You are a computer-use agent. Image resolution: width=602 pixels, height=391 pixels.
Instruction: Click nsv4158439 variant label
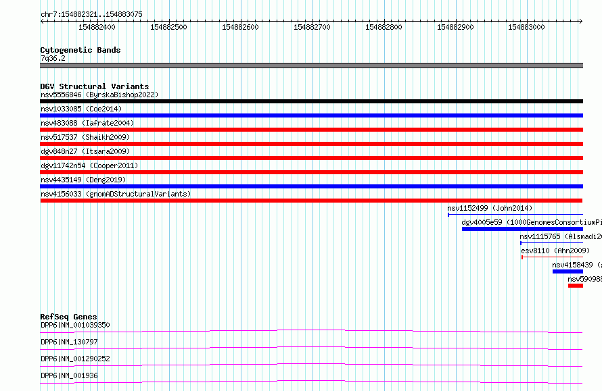tap(577, 265)
